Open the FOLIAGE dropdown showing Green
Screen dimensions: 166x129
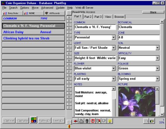click(157, 68)
